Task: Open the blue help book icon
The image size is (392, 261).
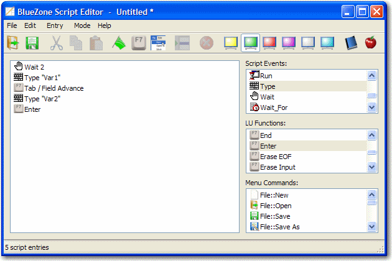Action: coord(351,43)
